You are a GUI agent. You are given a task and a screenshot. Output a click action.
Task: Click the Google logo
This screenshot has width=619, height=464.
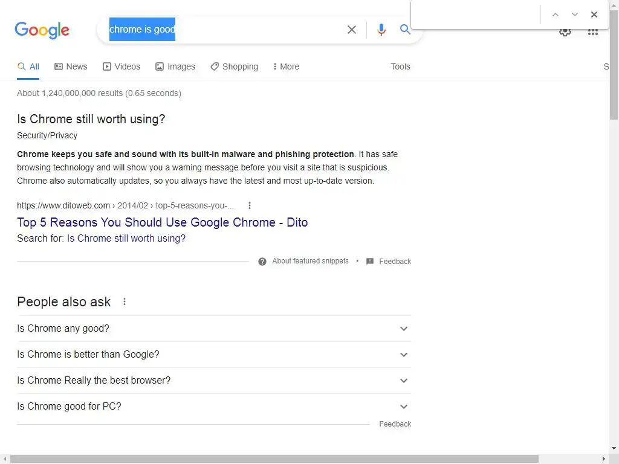(42, 30)
